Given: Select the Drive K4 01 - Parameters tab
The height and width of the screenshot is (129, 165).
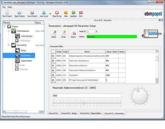Looking at the screenshot, I should [x=114, y=113].
